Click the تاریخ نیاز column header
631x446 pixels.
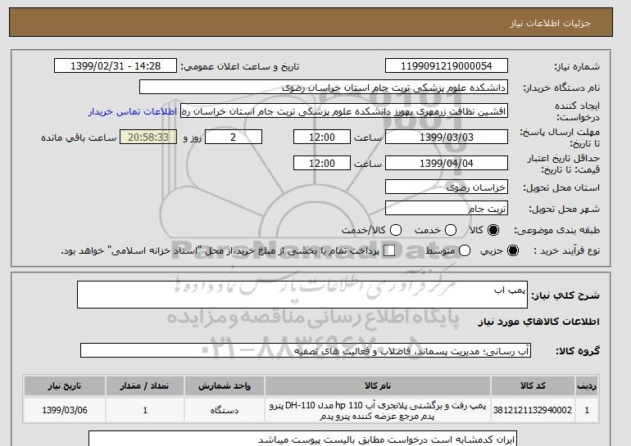(x=65, y=385)
